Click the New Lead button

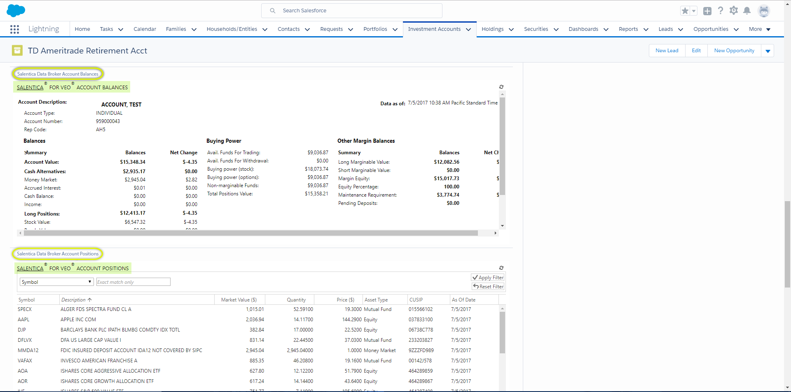click(x=667, y=51)
